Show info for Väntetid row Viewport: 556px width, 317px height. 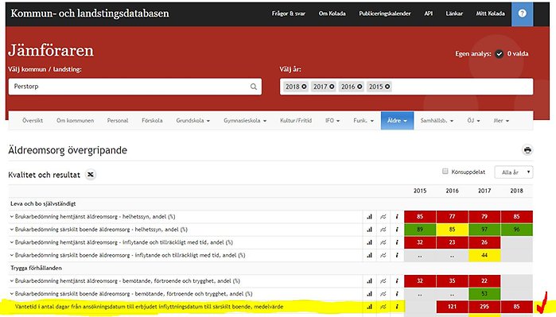pos(397,307)
